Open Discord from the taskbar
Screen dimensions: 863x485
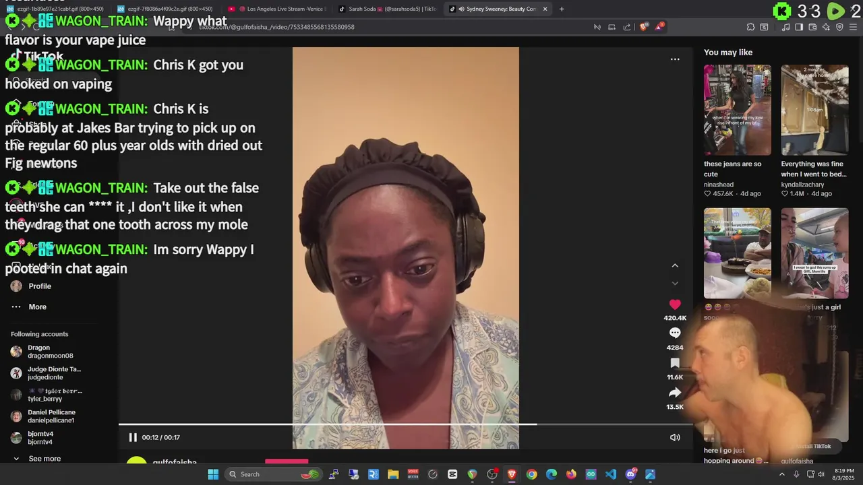630,474
